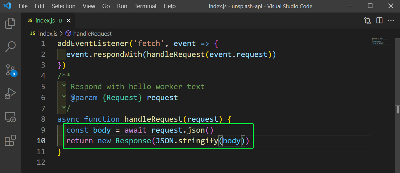The width and height of the screenshot is (400, 173).
Task: Open the Go menu
Action: click(x=106, y=6)
